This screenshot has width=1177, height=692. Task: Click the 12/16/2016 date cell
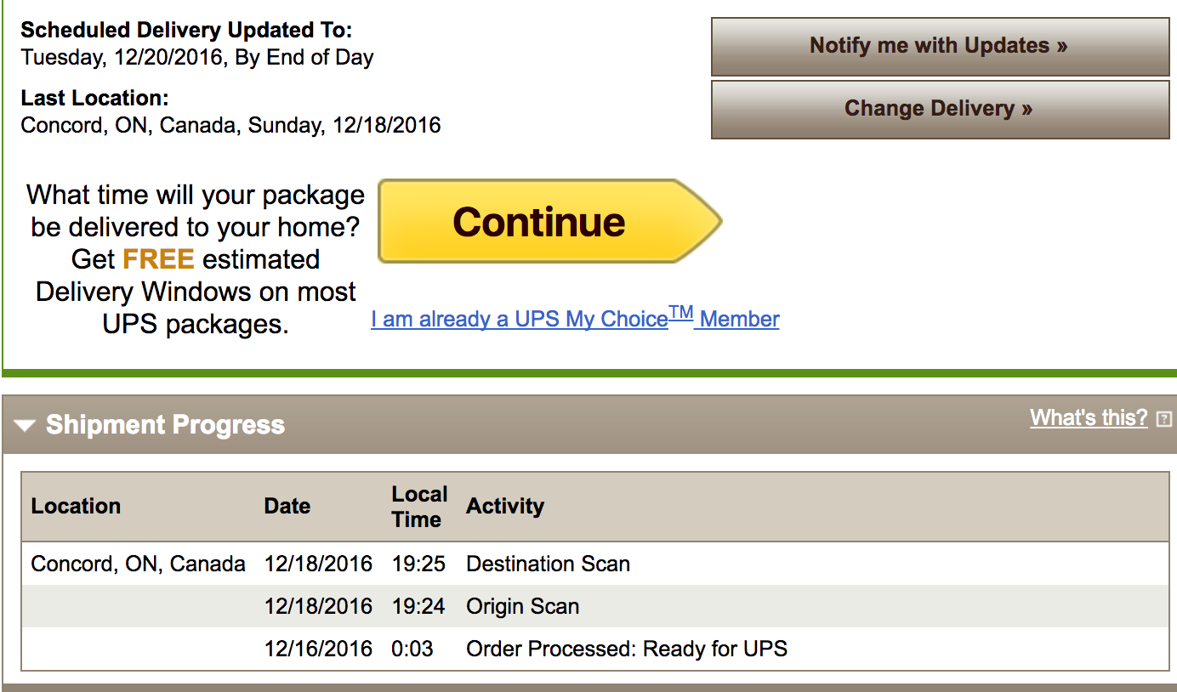(x=318, y=649)
